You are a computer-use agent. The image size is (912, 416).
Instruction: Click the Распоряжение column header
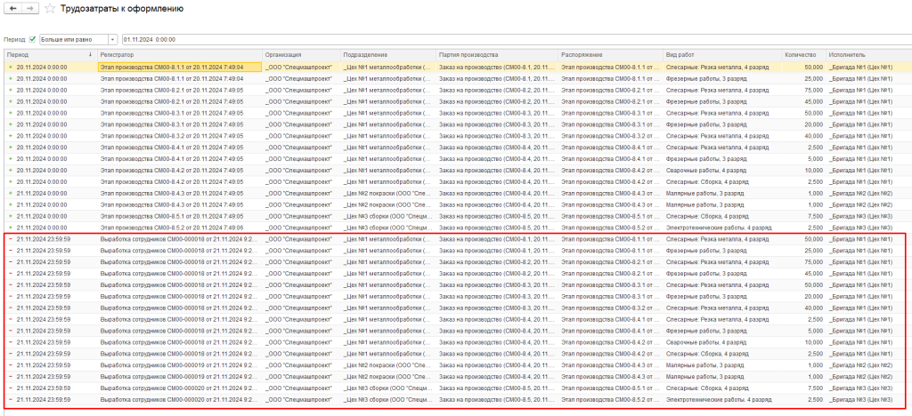tap(611, 54)
